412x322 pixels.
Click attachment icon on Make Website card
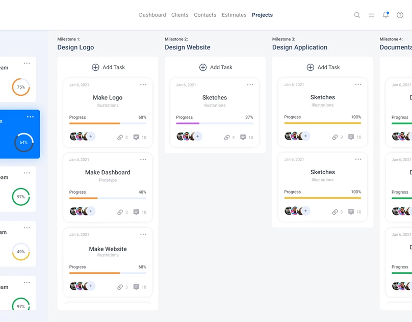pyautogui.click(x=120, y=287)
